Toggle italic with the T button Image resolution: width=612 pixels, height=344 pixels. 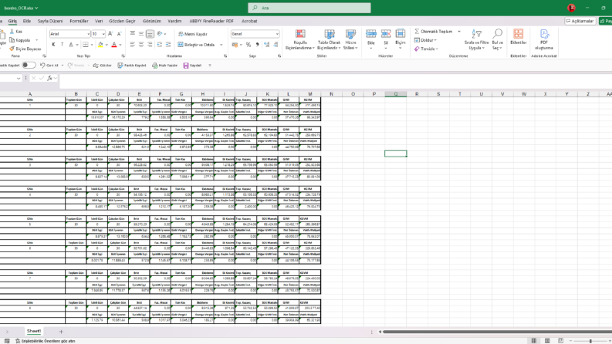[62, 45]
